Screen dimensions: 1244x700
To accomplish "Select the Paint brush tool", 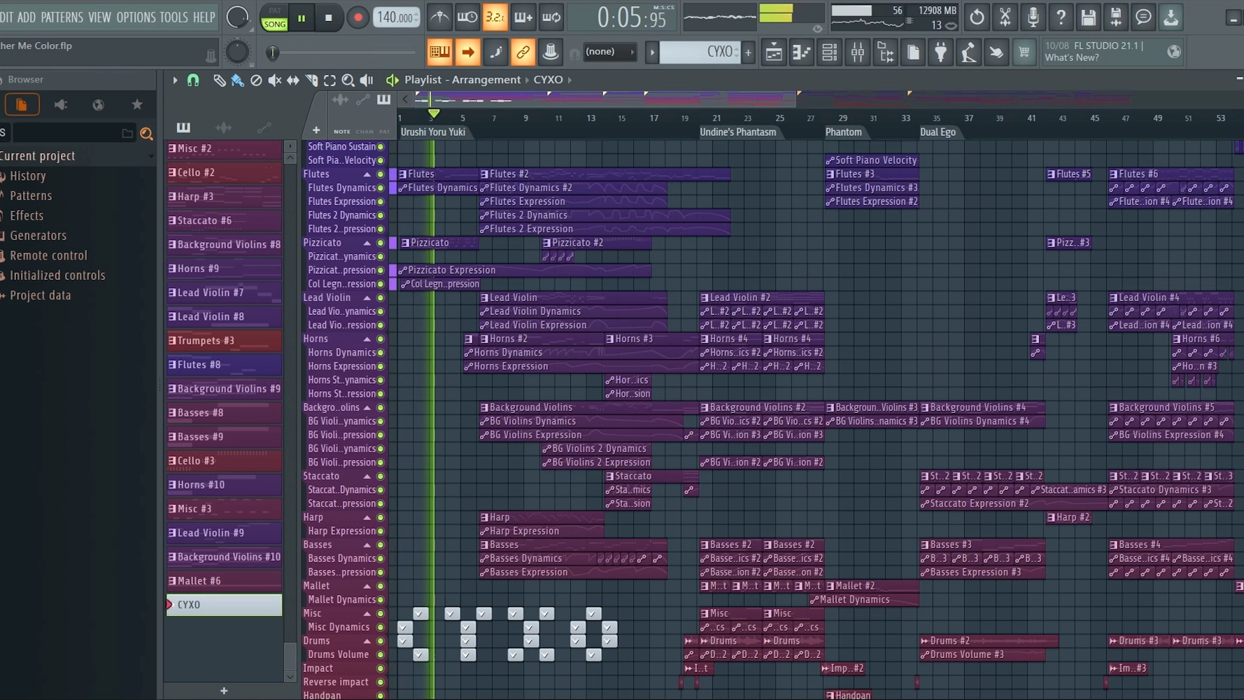I will pos(237,80).
